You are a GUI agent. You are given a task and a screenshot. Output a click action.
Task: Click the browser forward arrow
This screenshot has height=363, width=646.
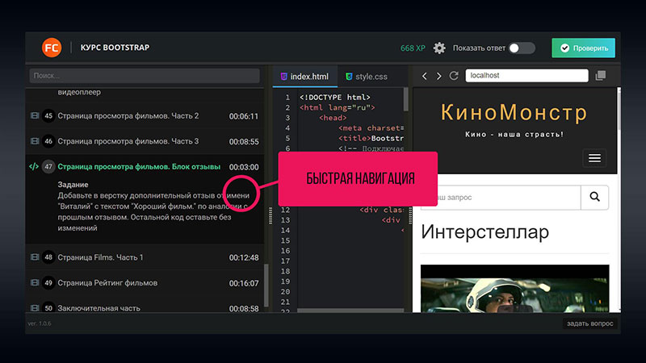point(438,76)
